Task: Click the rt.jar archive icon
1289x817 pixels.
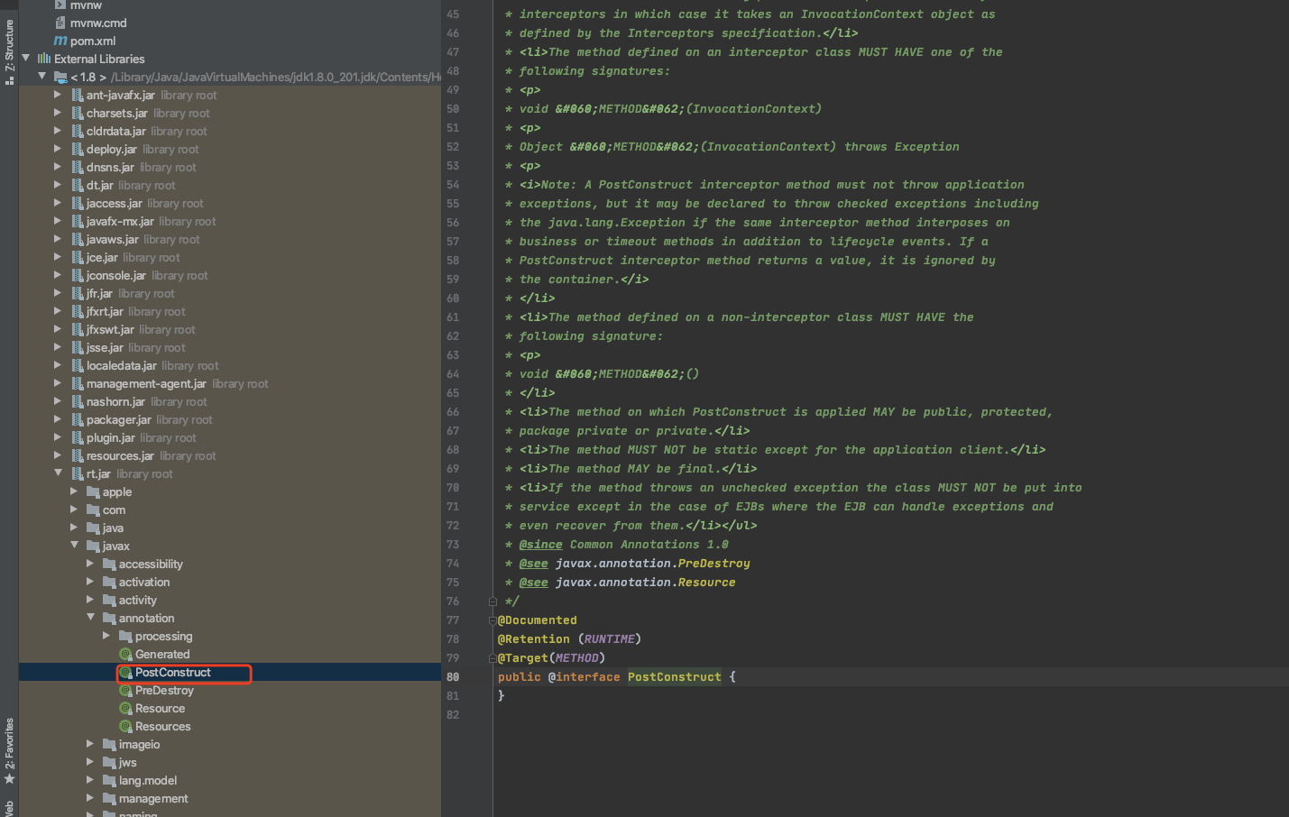Action: [x=78, y=473]
